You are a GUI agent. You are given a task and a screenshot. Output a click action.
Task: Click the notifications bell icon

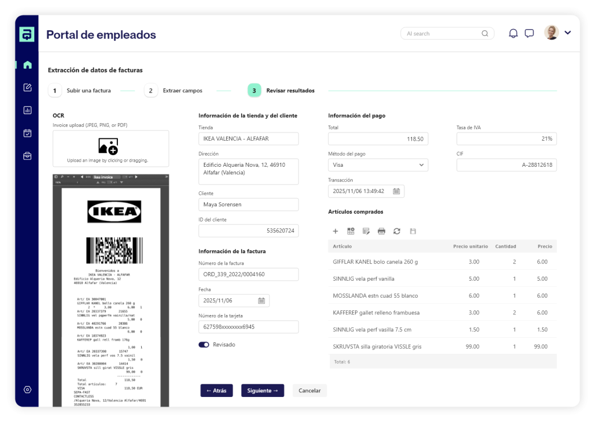pos(513,34)
